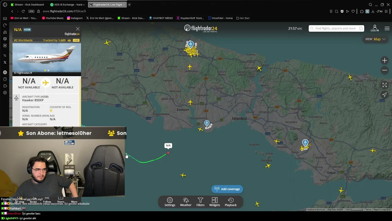The image size is (392, 221).
Task: Click the H25B aircraft code badge
Action: (27, 30)
